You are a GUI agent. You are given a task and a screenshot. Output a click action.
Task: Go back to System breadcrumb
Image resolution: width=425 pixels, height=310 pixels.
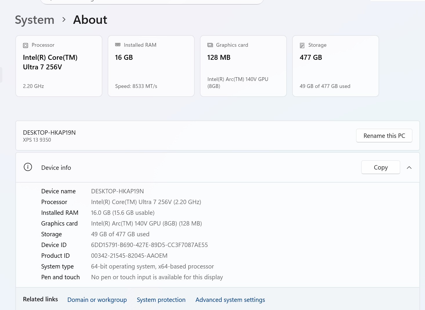coord(35,20)
